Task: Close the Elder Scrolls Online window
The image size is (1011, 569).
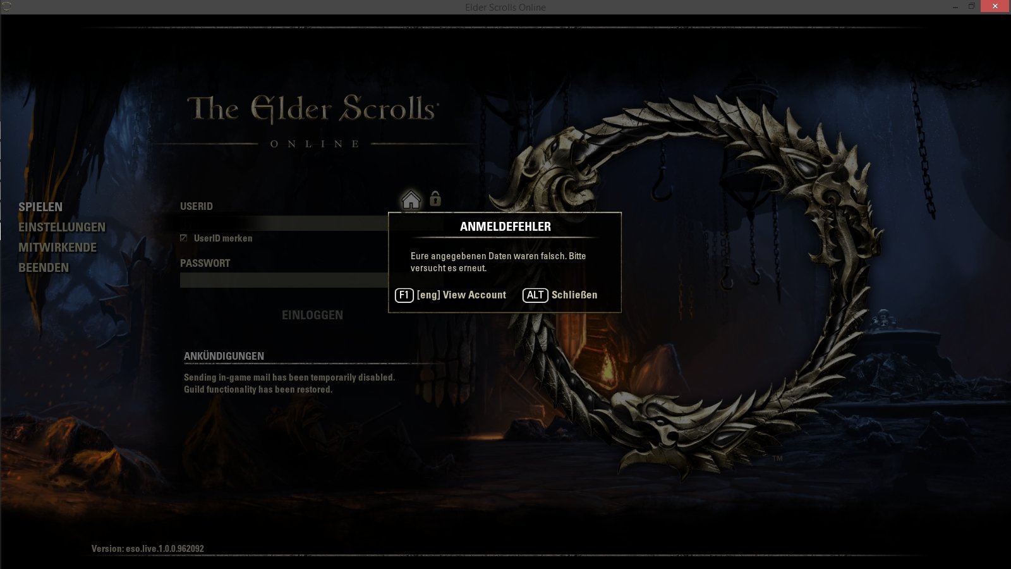Action: [995, 6]
